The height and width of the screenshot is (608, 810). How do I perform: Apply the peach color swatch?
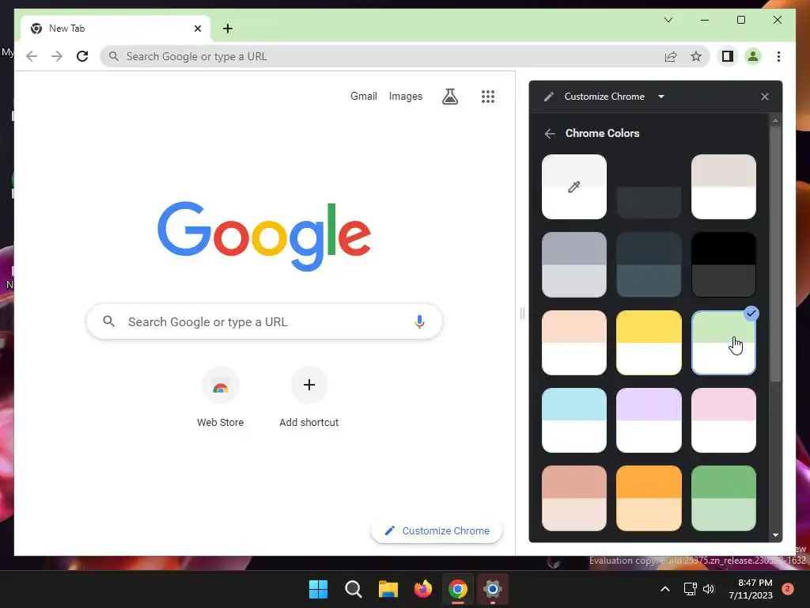point(574,343)
